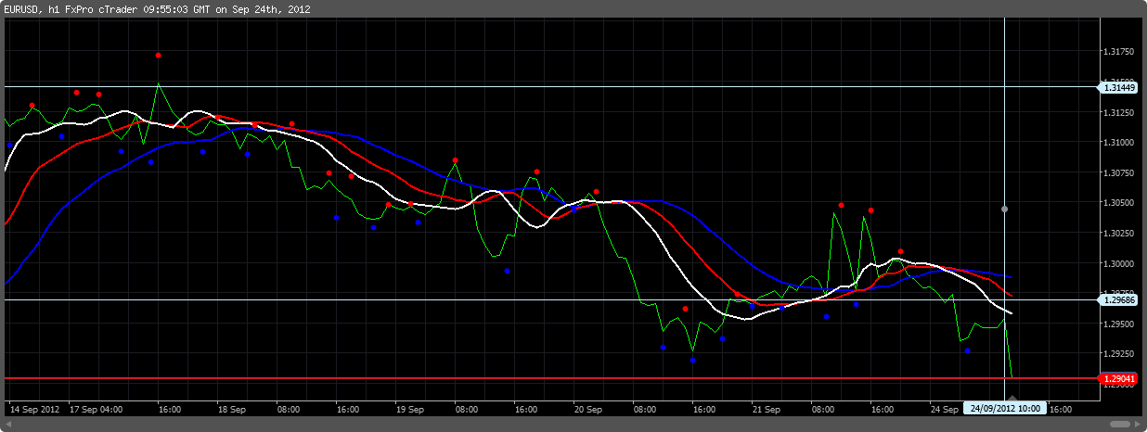Click the white horizontal line at 1.29686
This screenshot has width=1147, height=432.
coord(551,299)
